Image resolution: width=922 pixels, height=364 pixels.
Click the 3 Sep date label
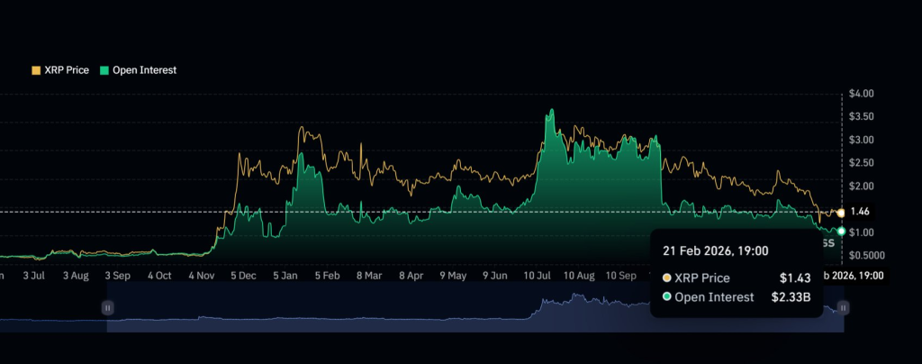tap(118, 275)
